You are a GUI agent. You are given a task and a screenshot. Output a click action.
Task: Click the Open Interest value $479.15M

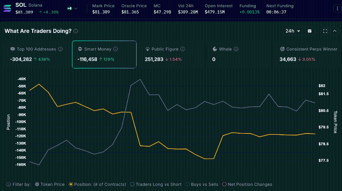click(215, 12)
